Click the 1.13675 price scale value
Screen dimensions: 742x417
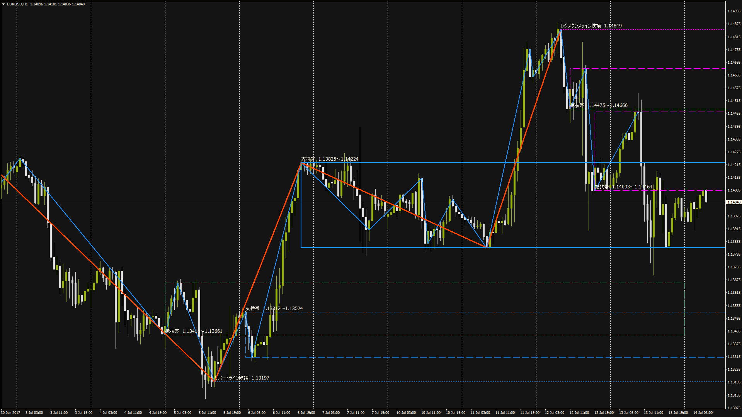click(x=734, y=280)
